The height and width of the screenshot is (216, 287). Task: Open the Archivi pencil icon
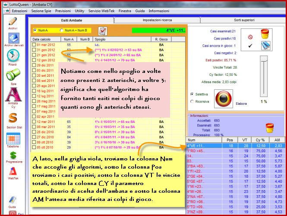(13, 22)
